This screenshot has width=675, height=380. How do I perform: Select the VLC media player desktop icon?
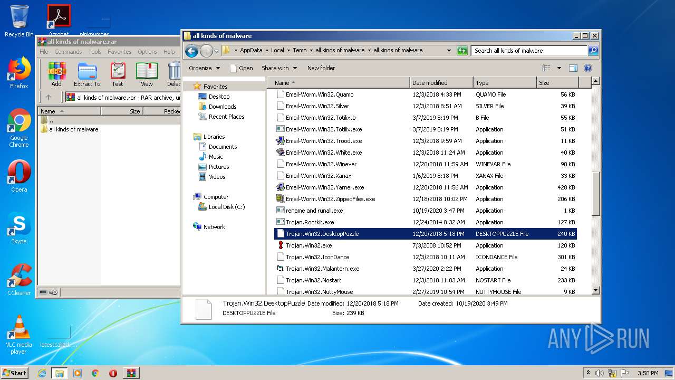19,335
